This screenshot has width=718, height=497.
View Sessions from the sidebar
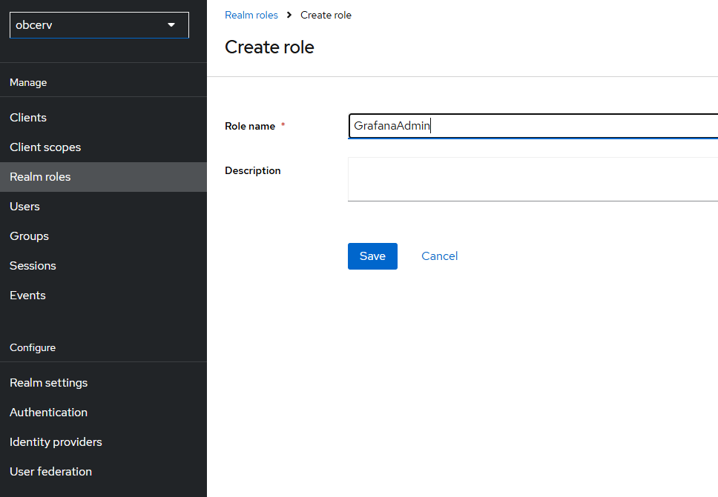(x=33, y=266)
